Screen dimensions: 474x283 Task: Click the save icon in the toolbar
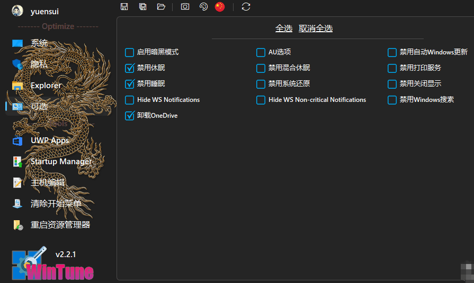pyautogui.click(x=124, y=7)
